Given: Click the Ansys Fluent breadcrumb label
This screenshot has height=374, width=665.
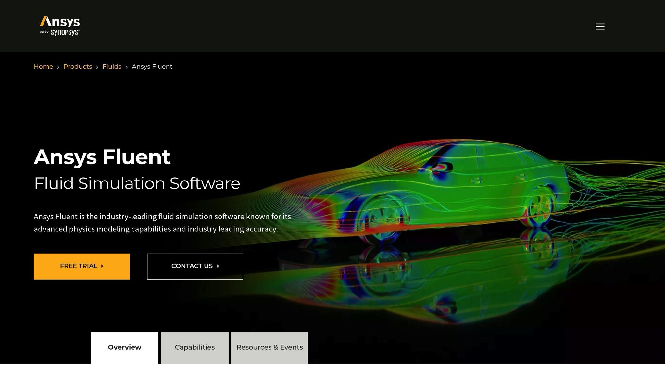Looking at the screenshot, I should coord(152,66).
